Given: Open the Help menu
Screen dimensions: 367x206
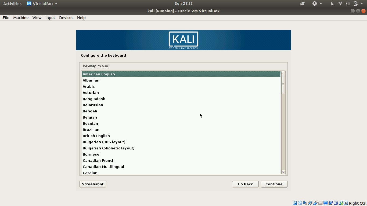Looking at the screenshot, I should coord(81,18).
